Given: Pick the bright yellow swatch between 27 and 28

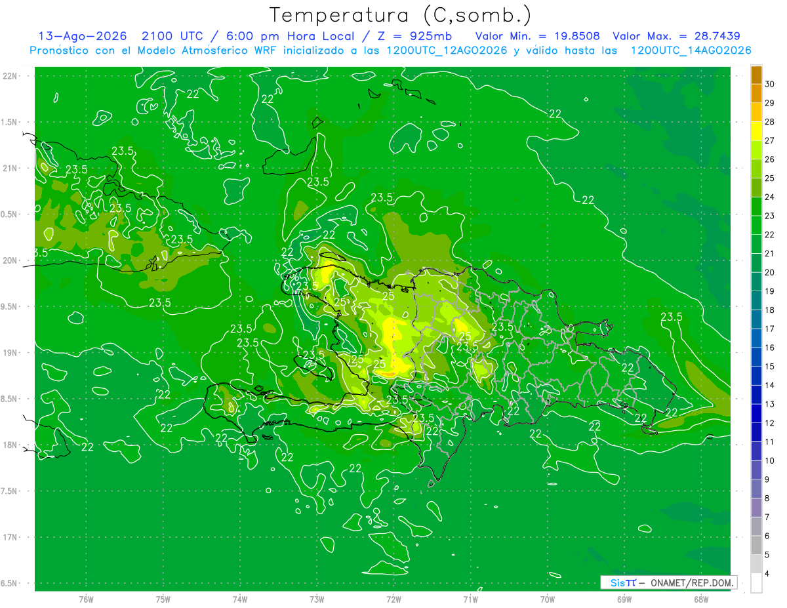Looking at the screenshot, I should coord(756,131).
